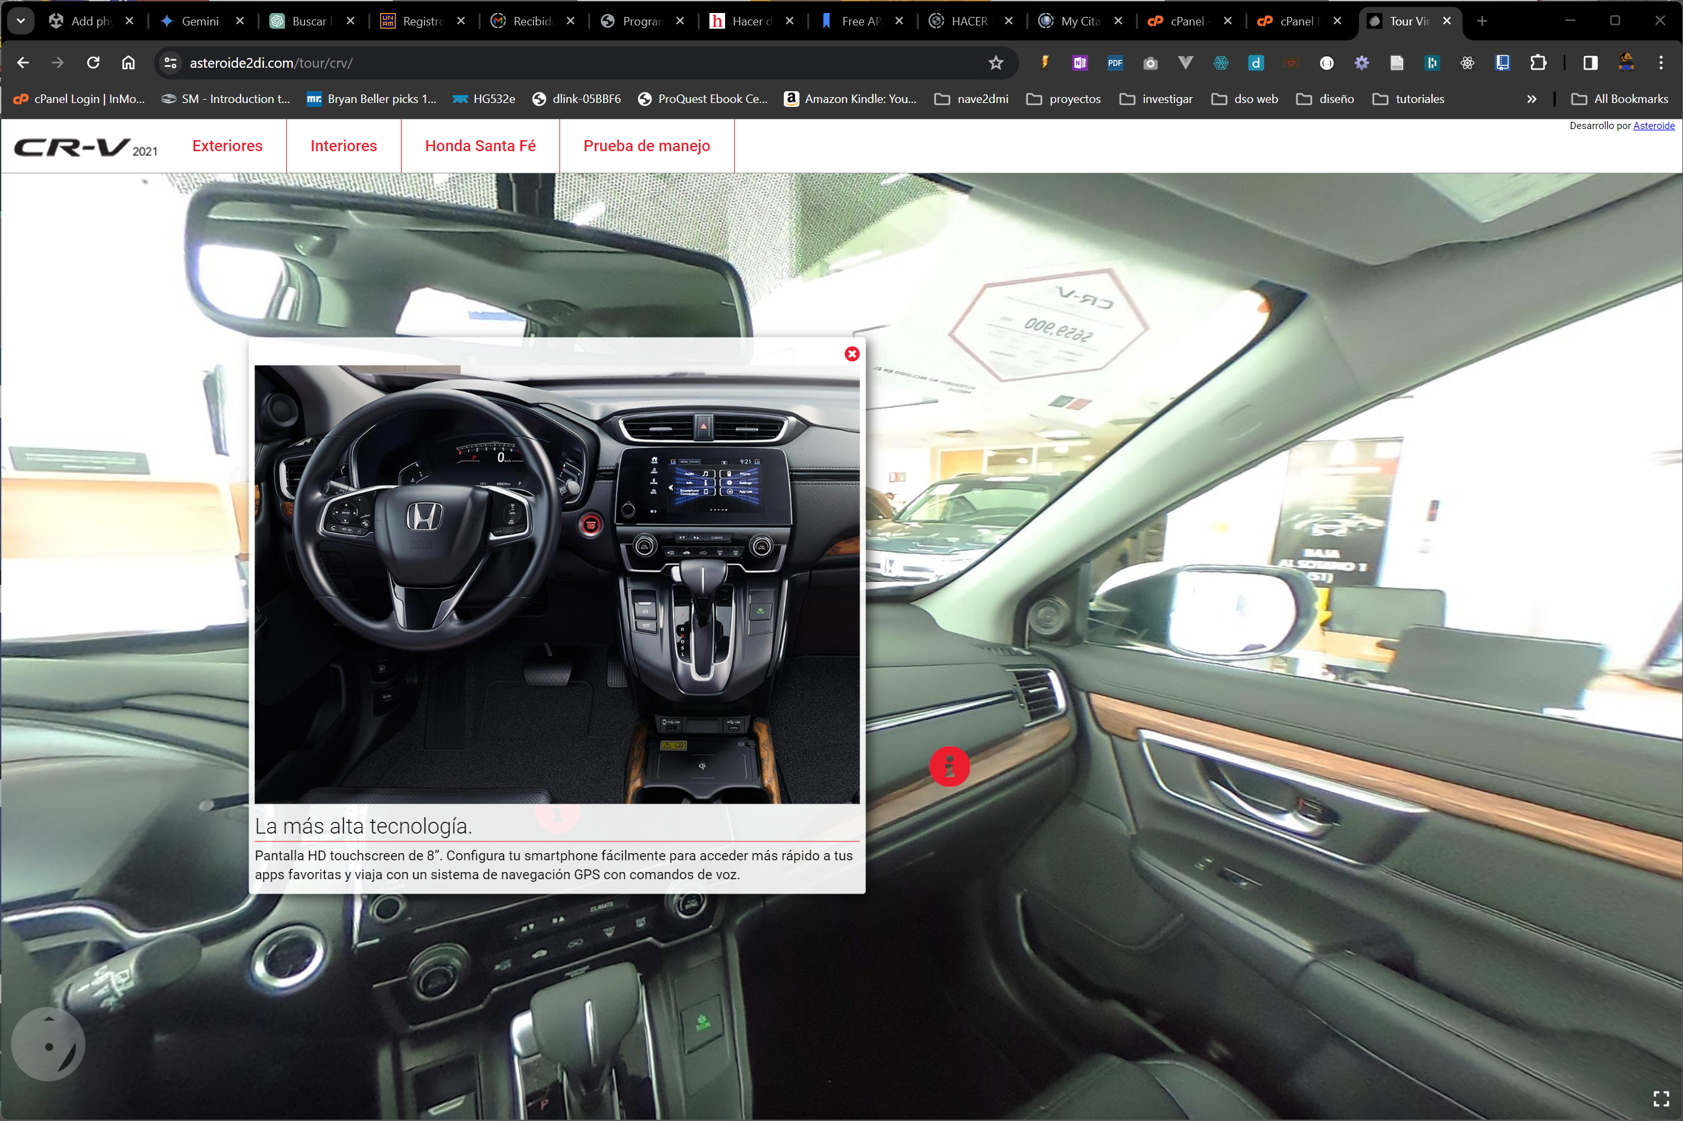The height and width of the screenshot is (1121, 1683).
Task: Expand the tab search dropdown
Action: (x=21, y=21)
